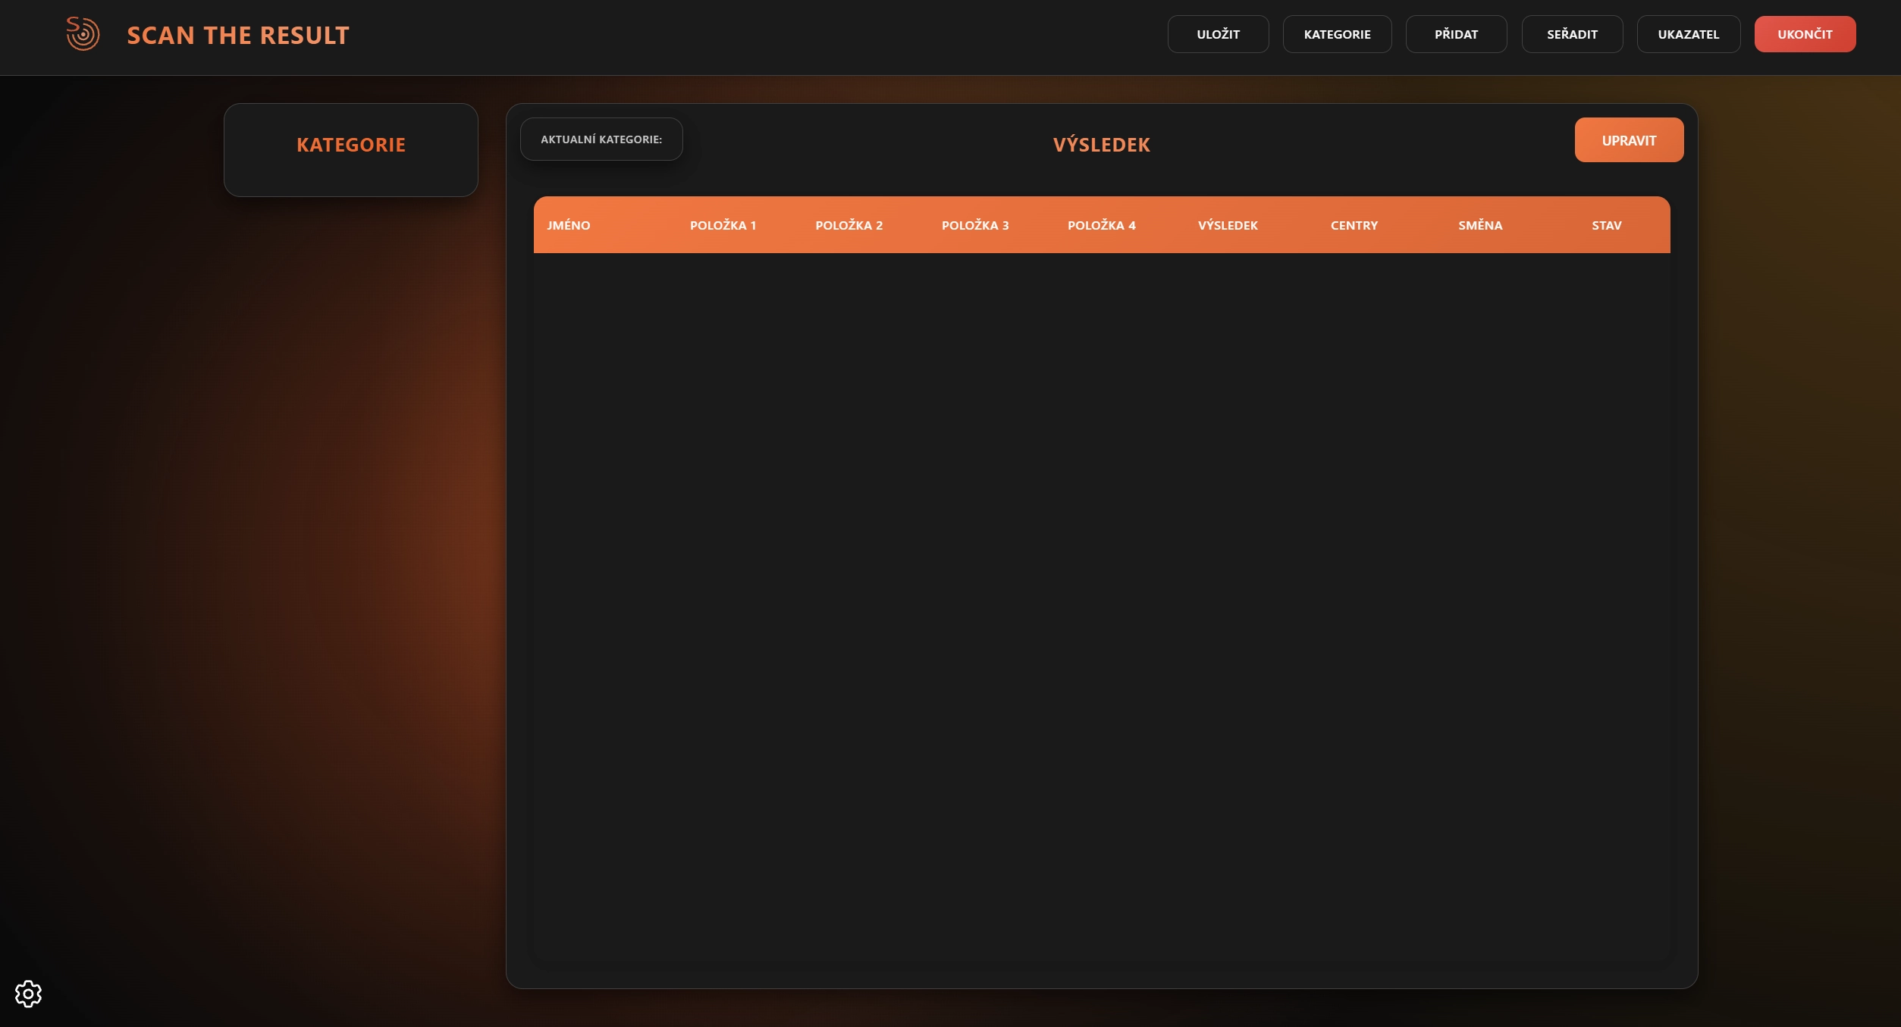
Task: Click the POLOŽKA 1 column header
Action: pyautogui.click(x=723, y=225)
